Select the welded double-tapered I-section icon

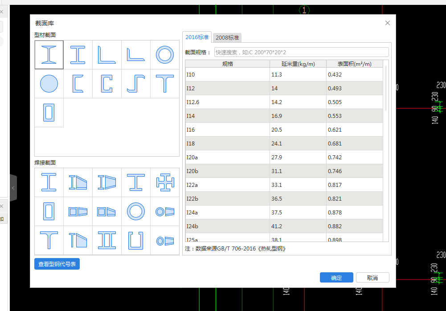107,182
